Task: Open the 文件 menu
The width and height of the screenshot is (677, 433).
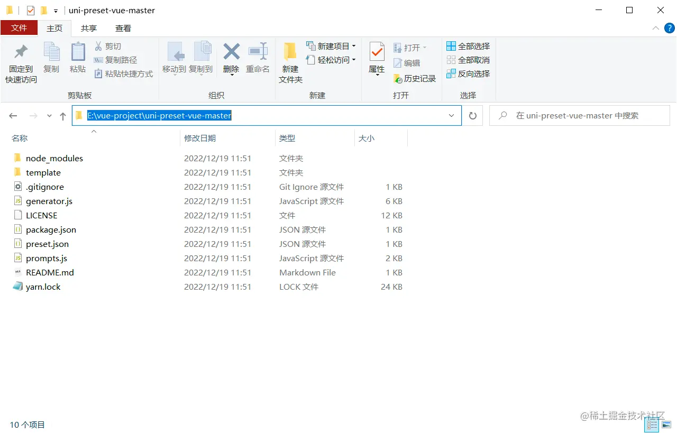Action: [19, 28]
